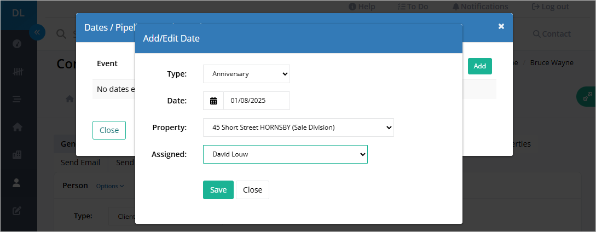Dismiss the Dates / Pipeline dialog with X
Image resolution: width=596 pixels, height=232 pixels.
pyautogui.click(x=501, y=26)
